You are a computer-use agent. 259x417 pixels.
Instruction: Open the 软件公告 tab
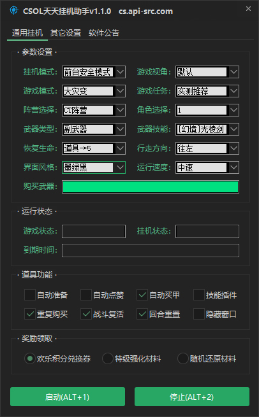point(104,33)
